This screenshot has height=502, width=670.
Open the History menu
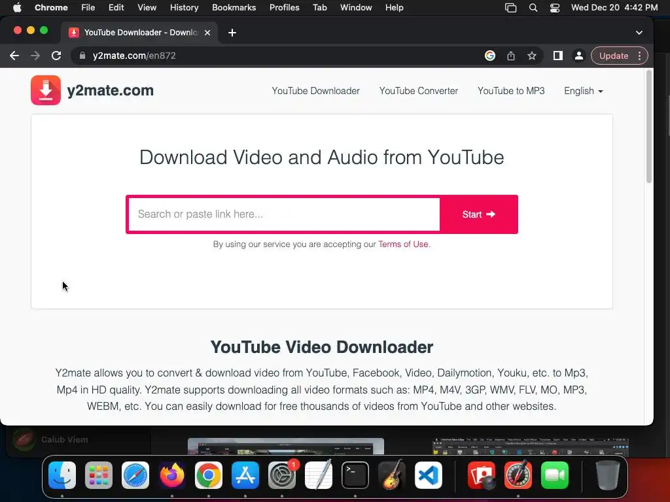184,7
